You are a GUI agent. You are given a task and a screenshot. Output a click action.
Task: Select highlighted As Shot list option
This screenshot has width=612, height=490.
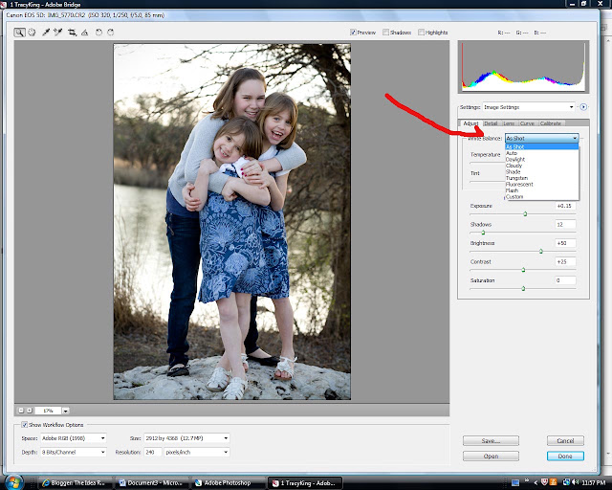coord(542,147)
